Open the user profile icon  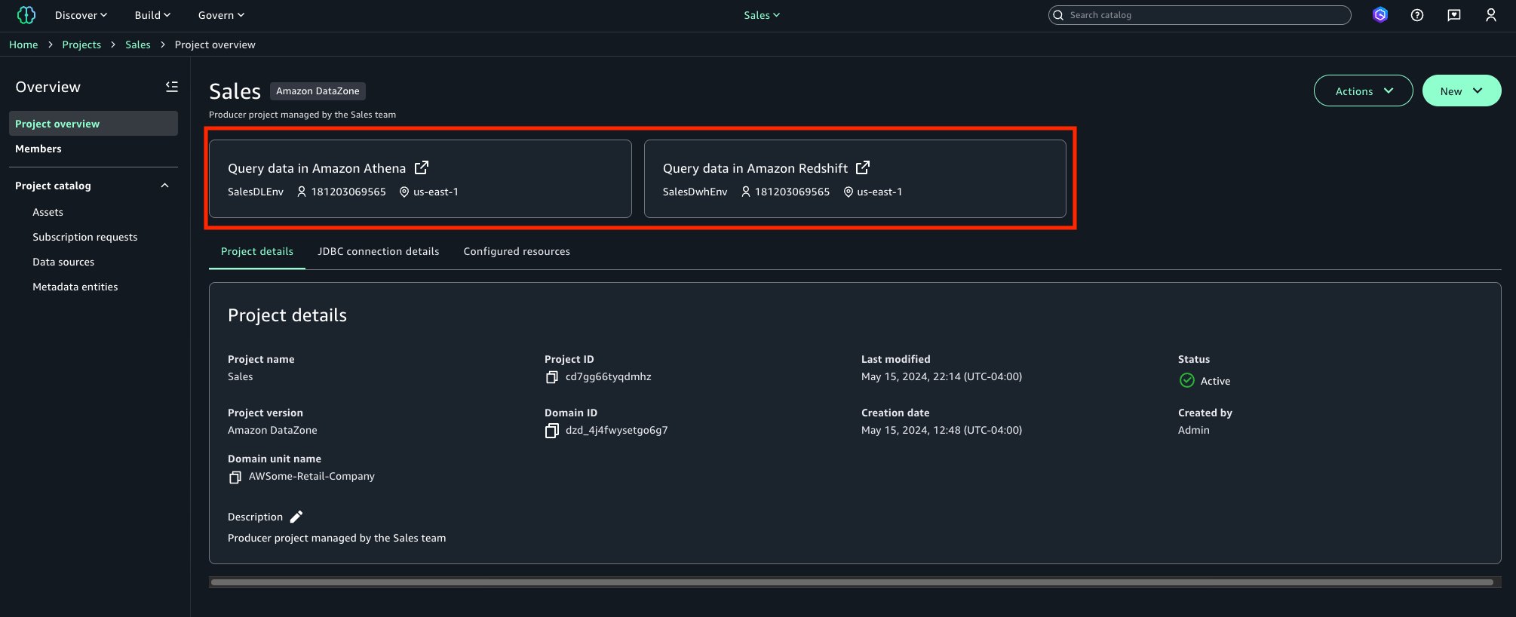(1491, 15)
